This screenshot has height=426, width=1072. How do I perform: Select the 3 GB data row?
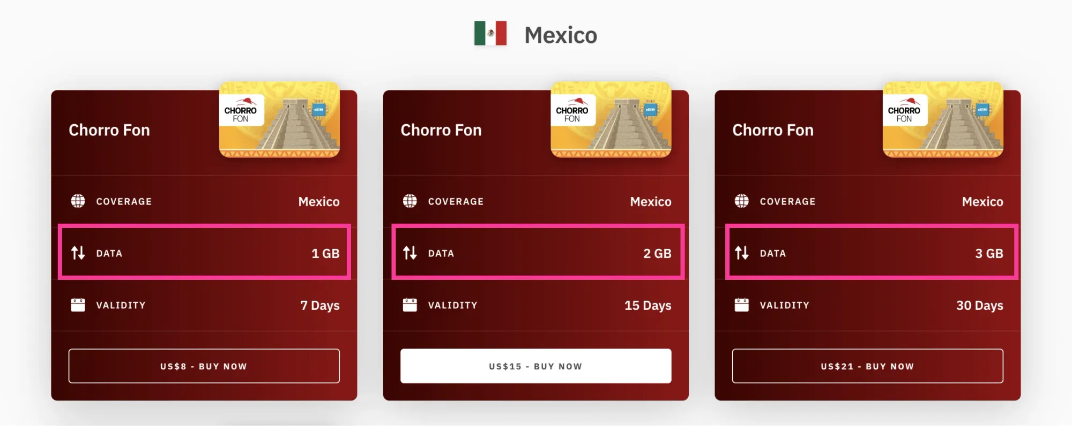click(x=872, y=252)
